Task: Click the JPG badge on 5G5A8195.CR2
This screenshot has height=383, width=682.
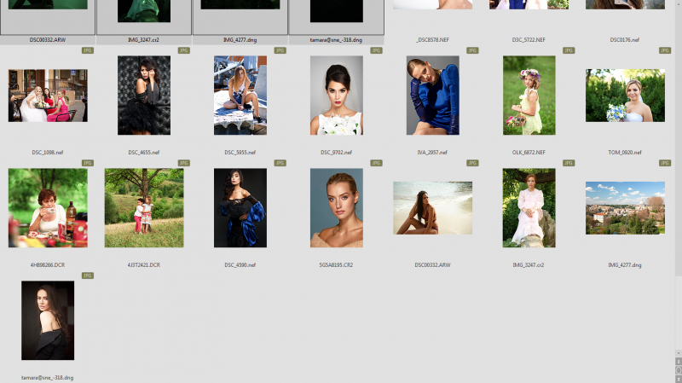Action: [x=376, y=163]
